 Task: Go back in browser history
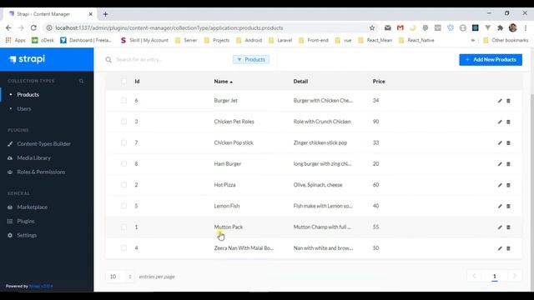click(8, 27)
